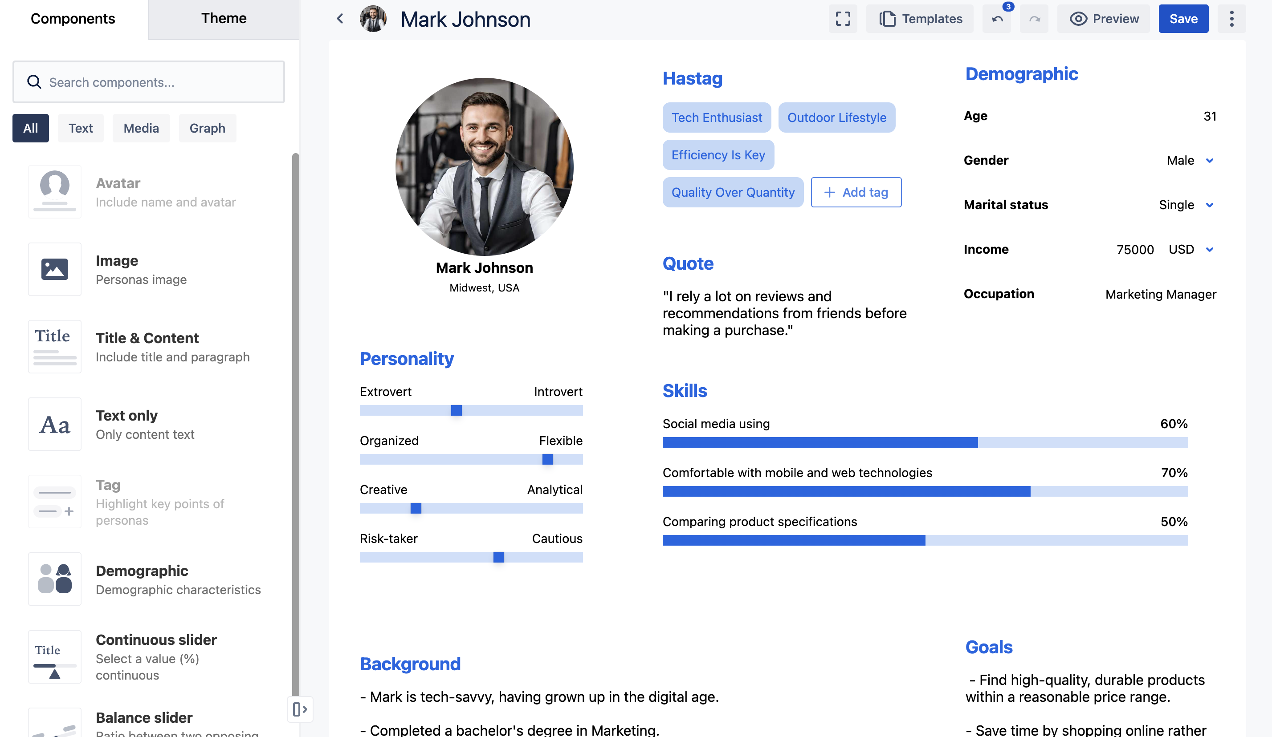Click the Save button
This screenshot has width=1272, height=737.
coord(1183,19)
